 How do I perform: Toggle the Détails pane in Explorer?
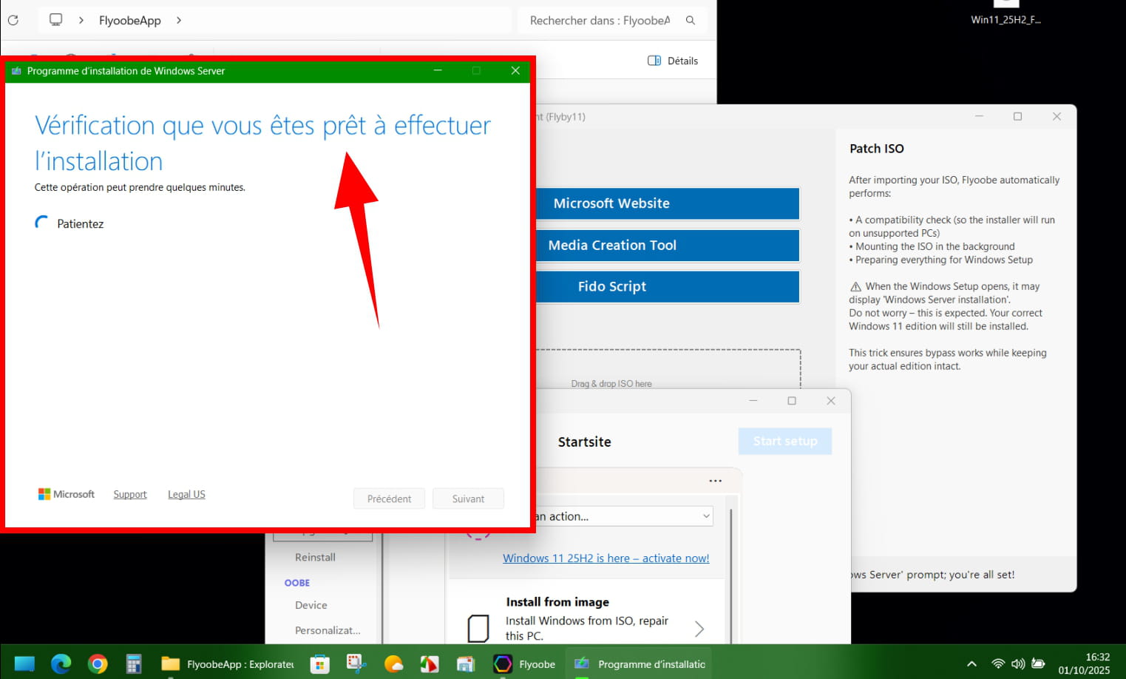[673, 61]
